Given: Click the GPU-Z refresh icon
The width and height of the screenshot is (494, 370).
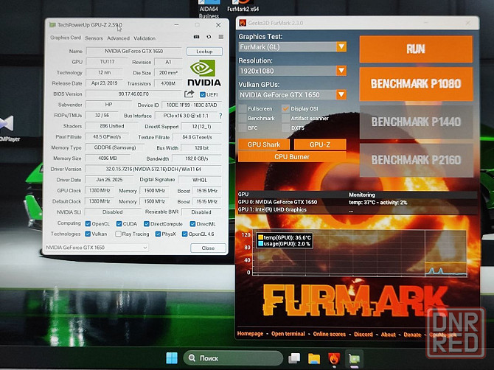Looking at the screenshot, I should [x=209, y=37].
